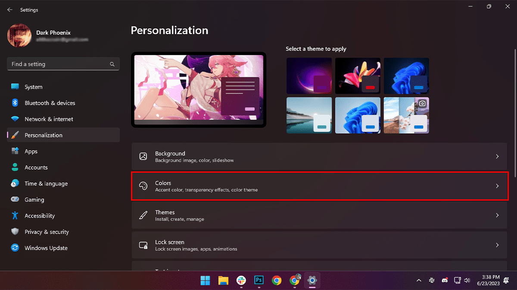This screenshot has height=290, width=517.
Task: Click the back arrow in Settings
Action: (10, 10)
